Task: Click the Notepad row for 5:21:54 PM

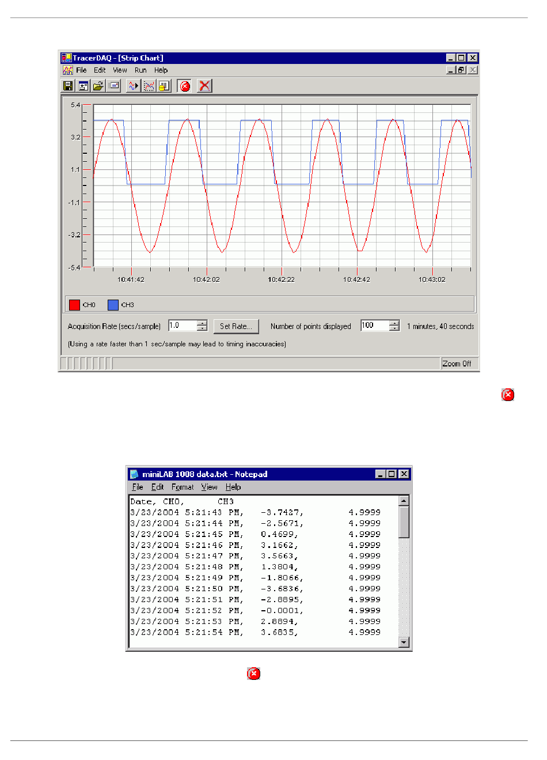Action: tap(255, 632)
